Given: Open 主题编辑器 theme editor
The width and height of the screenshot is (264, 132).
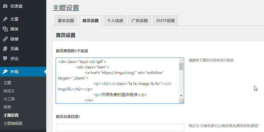Looking at the screenshot, I should click(13, 123).
